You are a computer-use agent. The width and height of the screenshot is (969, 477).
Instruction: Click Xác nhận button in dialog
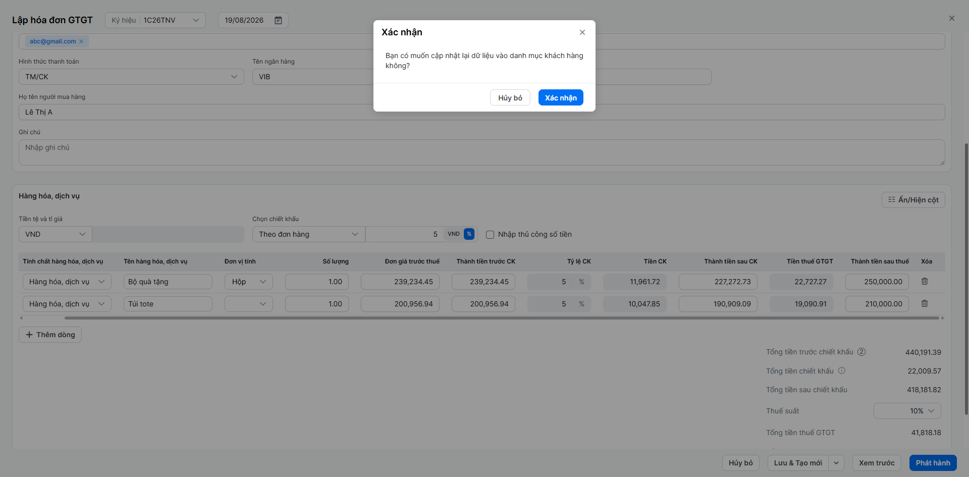pyautogui.click(x=561, y=97)
